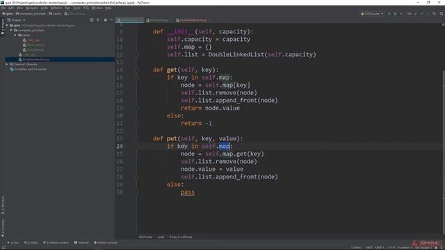445x250 pixels.
Task: Click line separator CRLF in status bar
Action: tap(379, 247)
